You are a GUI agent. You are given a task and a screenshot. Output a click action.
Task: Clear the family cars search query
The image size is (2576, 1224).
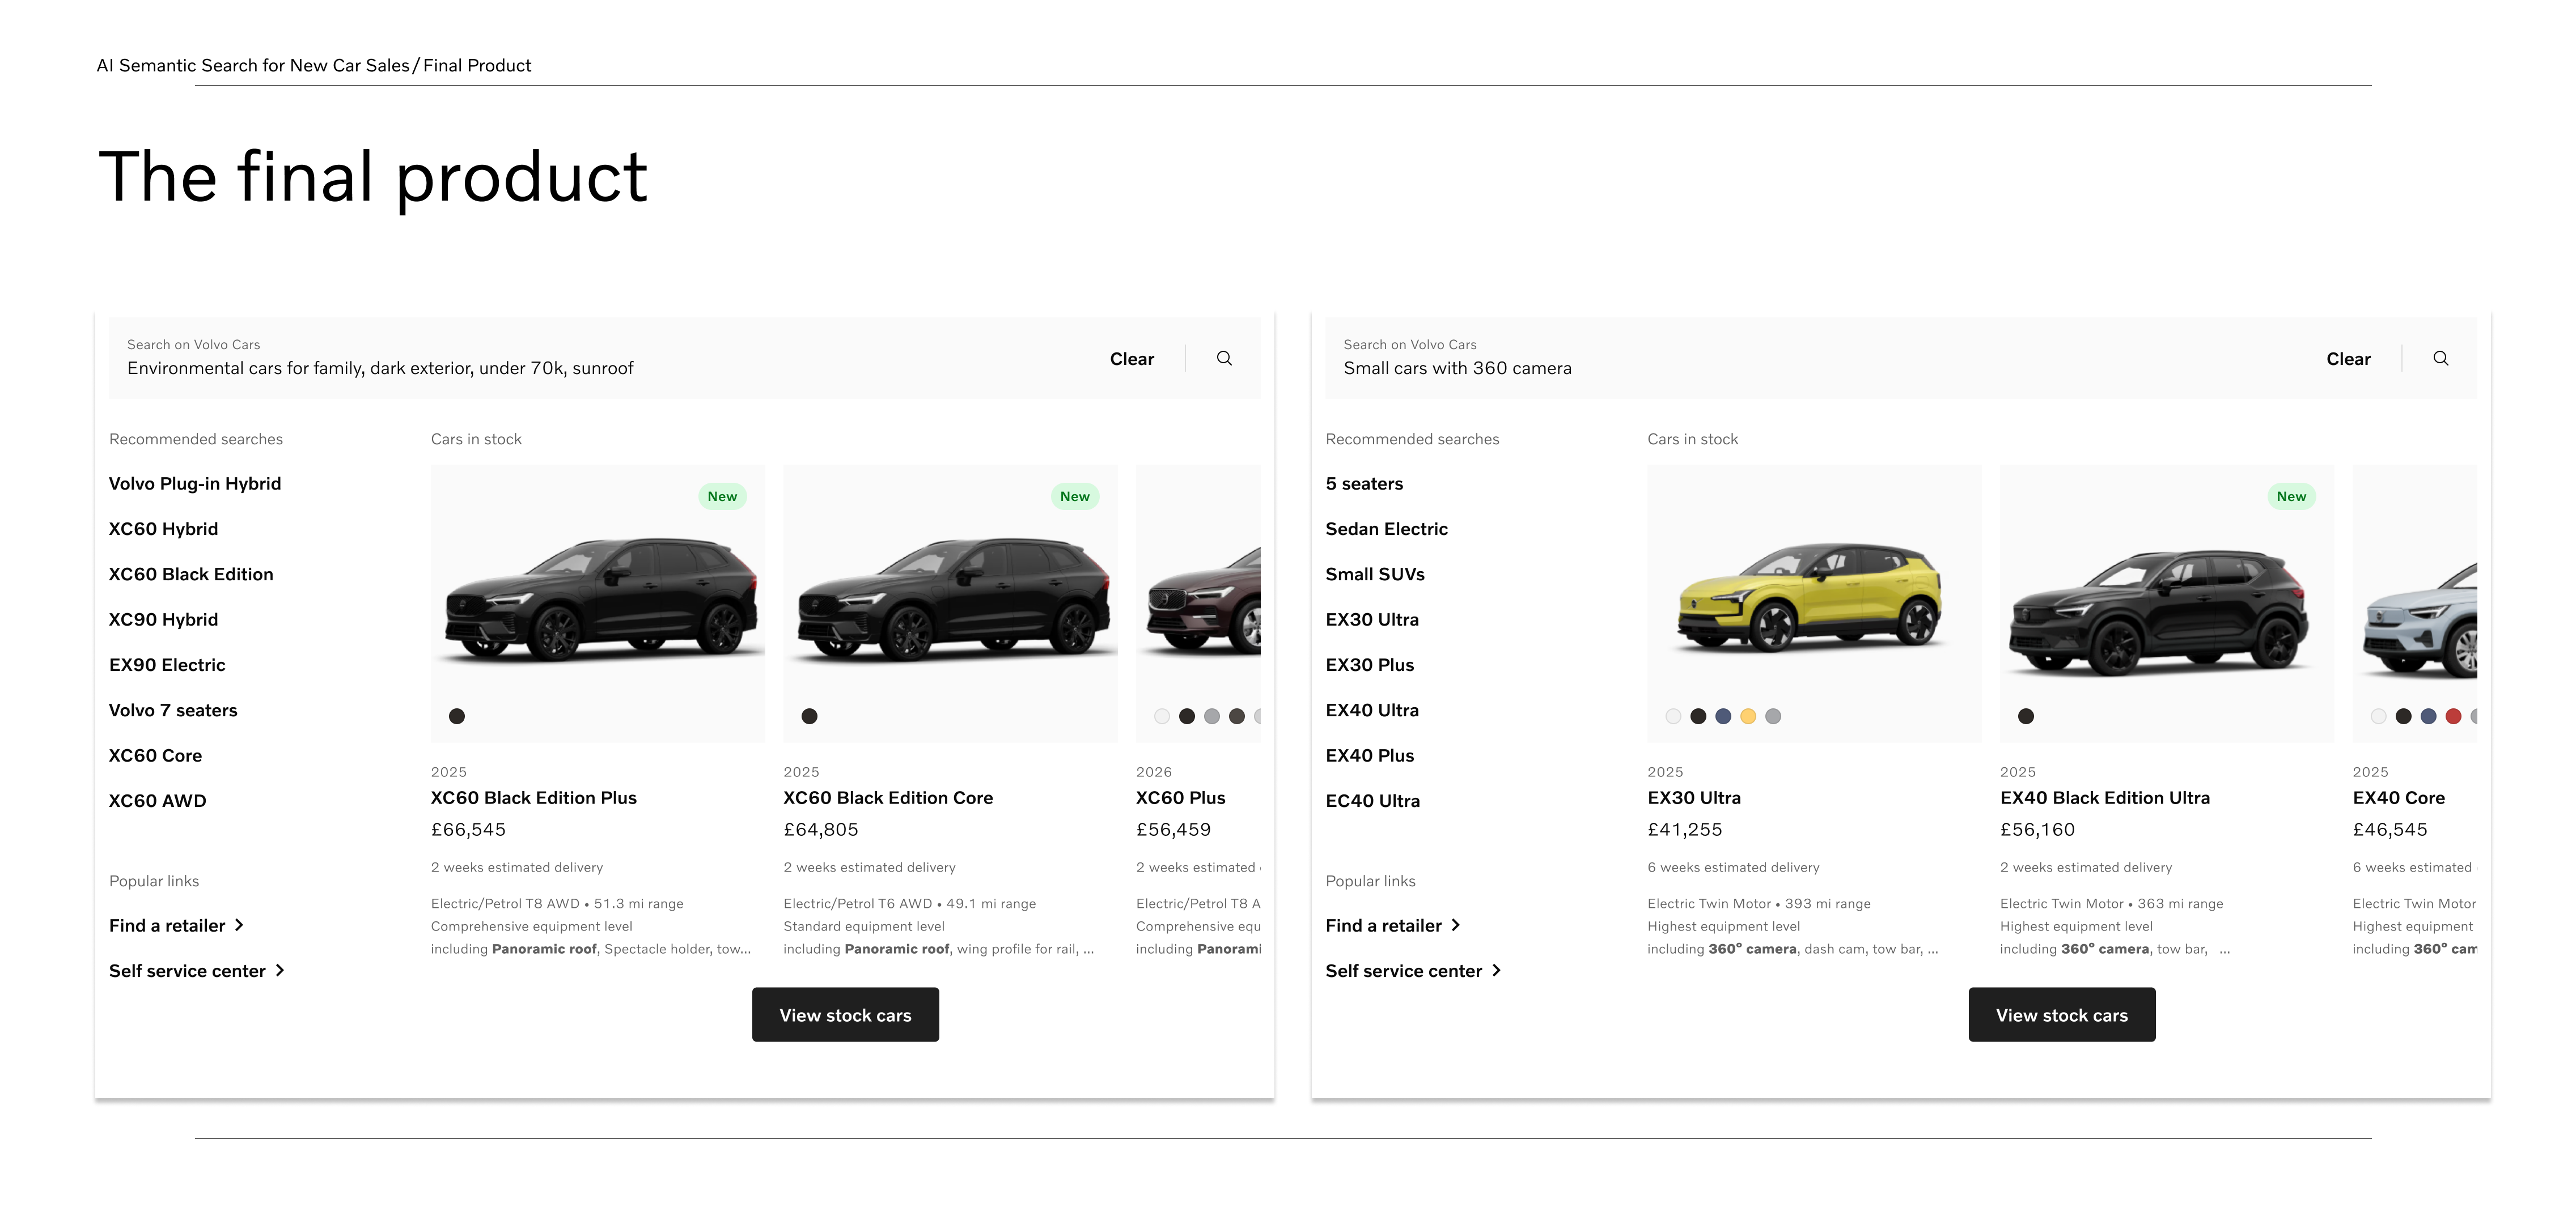pos(1132,359)
